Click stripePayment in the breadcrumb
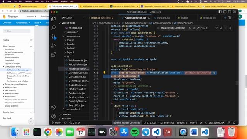 coord(185,23)
